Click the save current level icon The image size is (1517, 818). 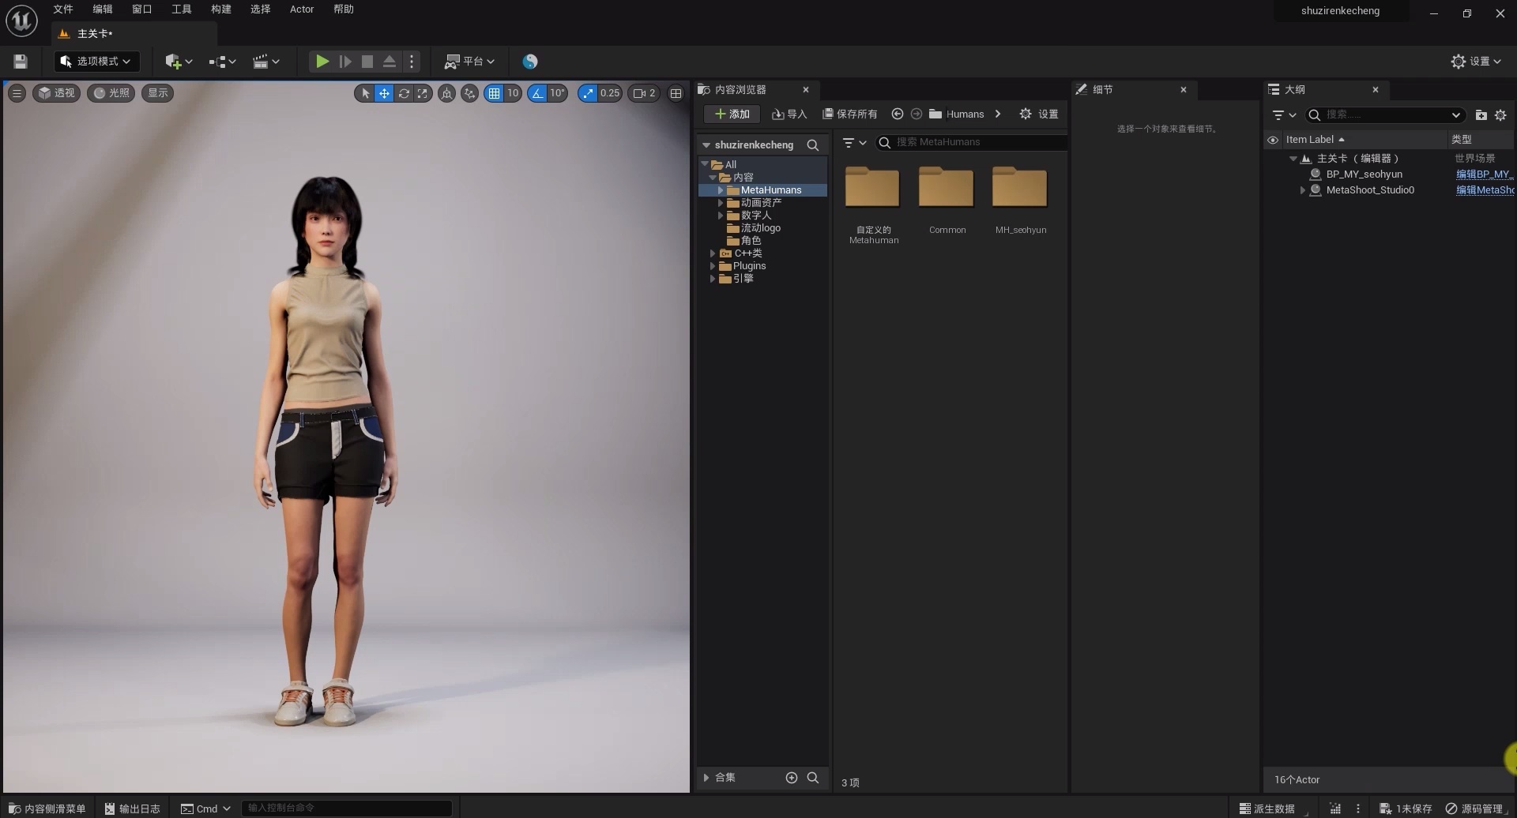tap(21, 62)
